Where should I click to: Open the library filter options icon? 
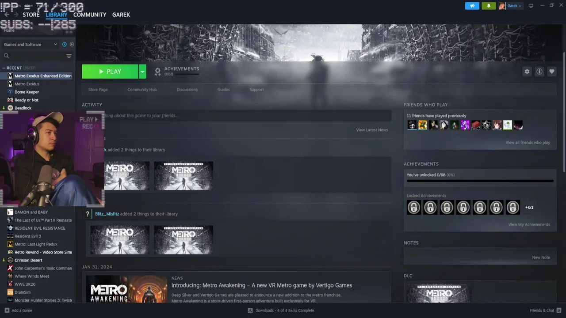(69, 56)
